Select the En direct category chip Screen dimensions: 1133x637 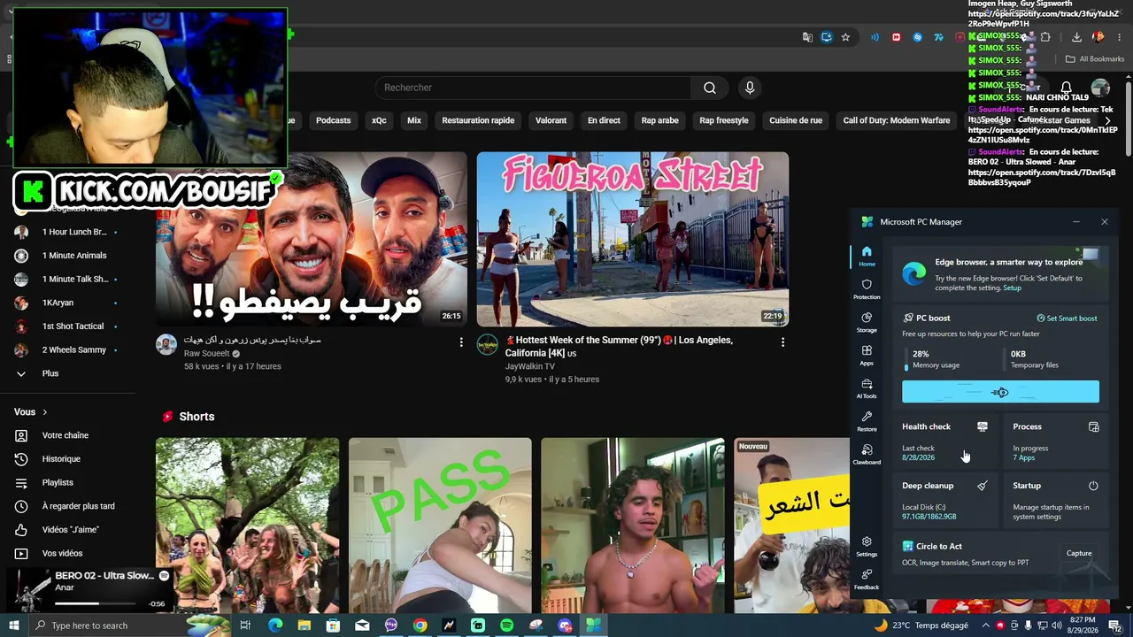point(604,120)
